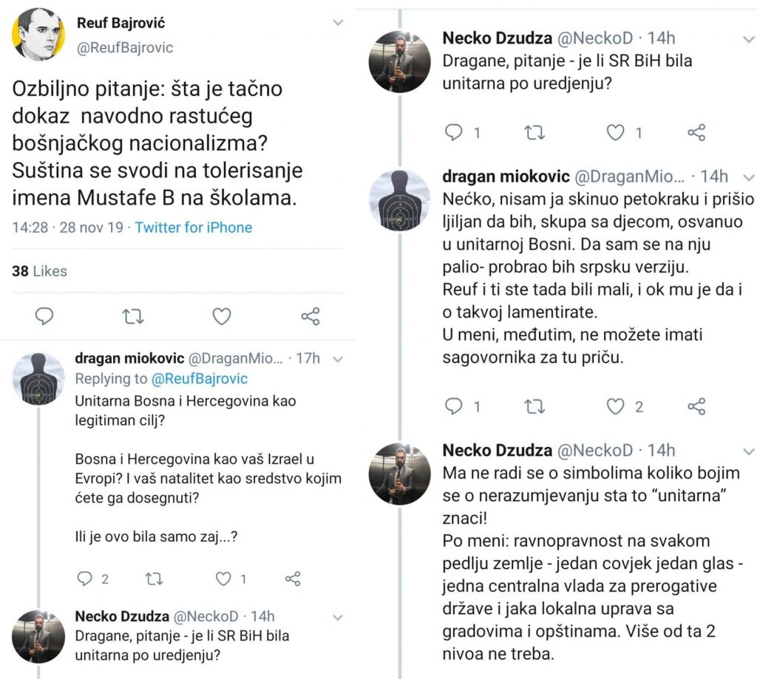The width and height of the screenshot is (757, 679).
Task: Retweet Reuf Bajrović's main tweet
Action: pos(132,316)
